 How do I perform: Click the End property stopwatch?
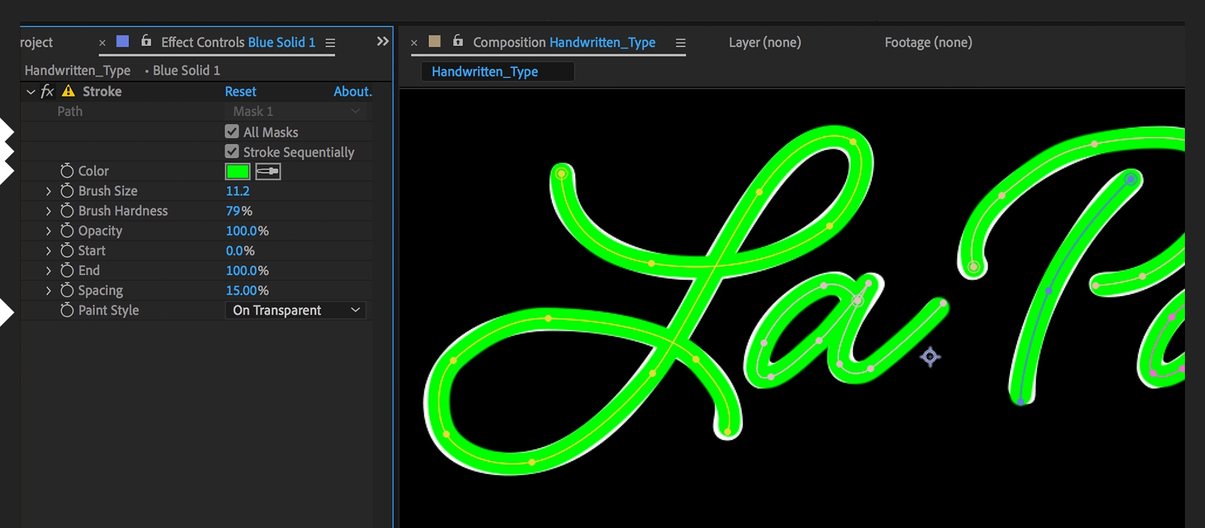[x=67, y=271]
